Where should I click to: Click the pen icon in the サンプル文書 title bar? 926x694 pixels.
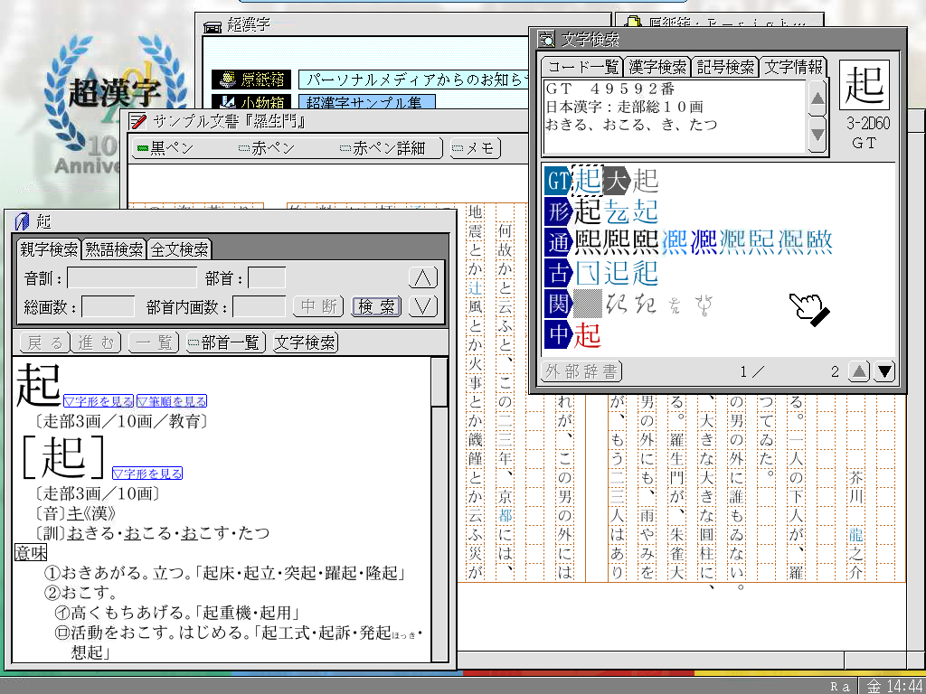[x=138, y=120]
